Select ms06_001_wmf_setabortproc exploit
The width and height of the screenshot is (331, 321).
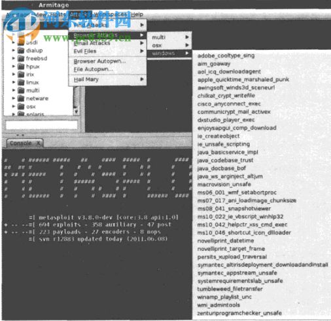coord(237,193)
